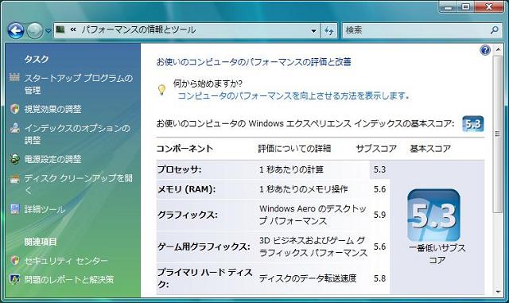Open 問題のレポートと解決策 link
Viewport: 509px width, 303px height.
click(69, 280)
